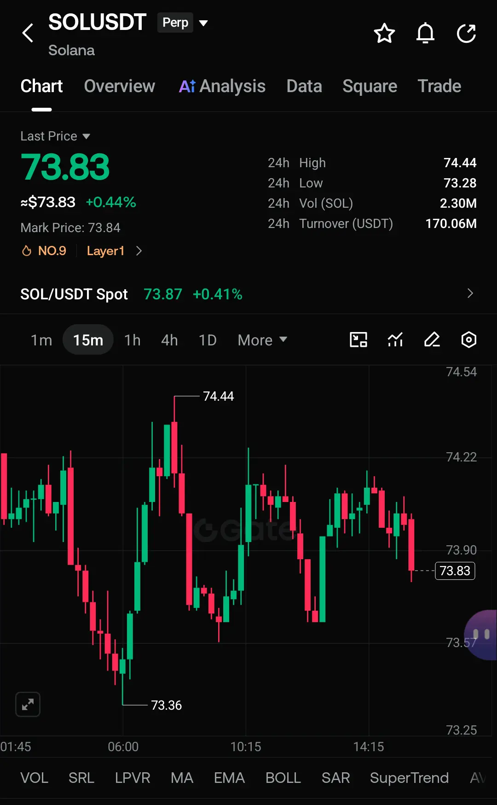Screen dimensions: 497x805
Task: Toggle the VOL indicator
Action: [x=35, y=778]
